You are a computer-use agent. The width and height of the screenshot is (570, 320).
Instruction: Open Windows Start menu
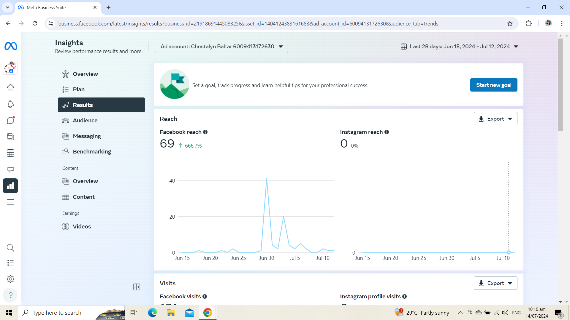[x=9, y=313]
